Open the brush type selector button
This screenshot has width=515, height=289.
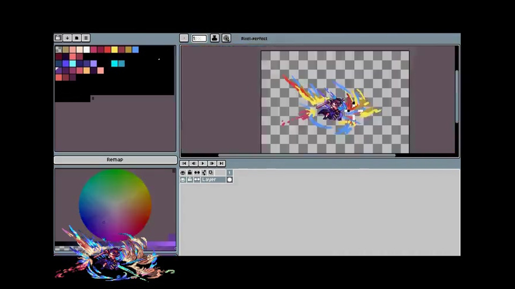[184, 38]
